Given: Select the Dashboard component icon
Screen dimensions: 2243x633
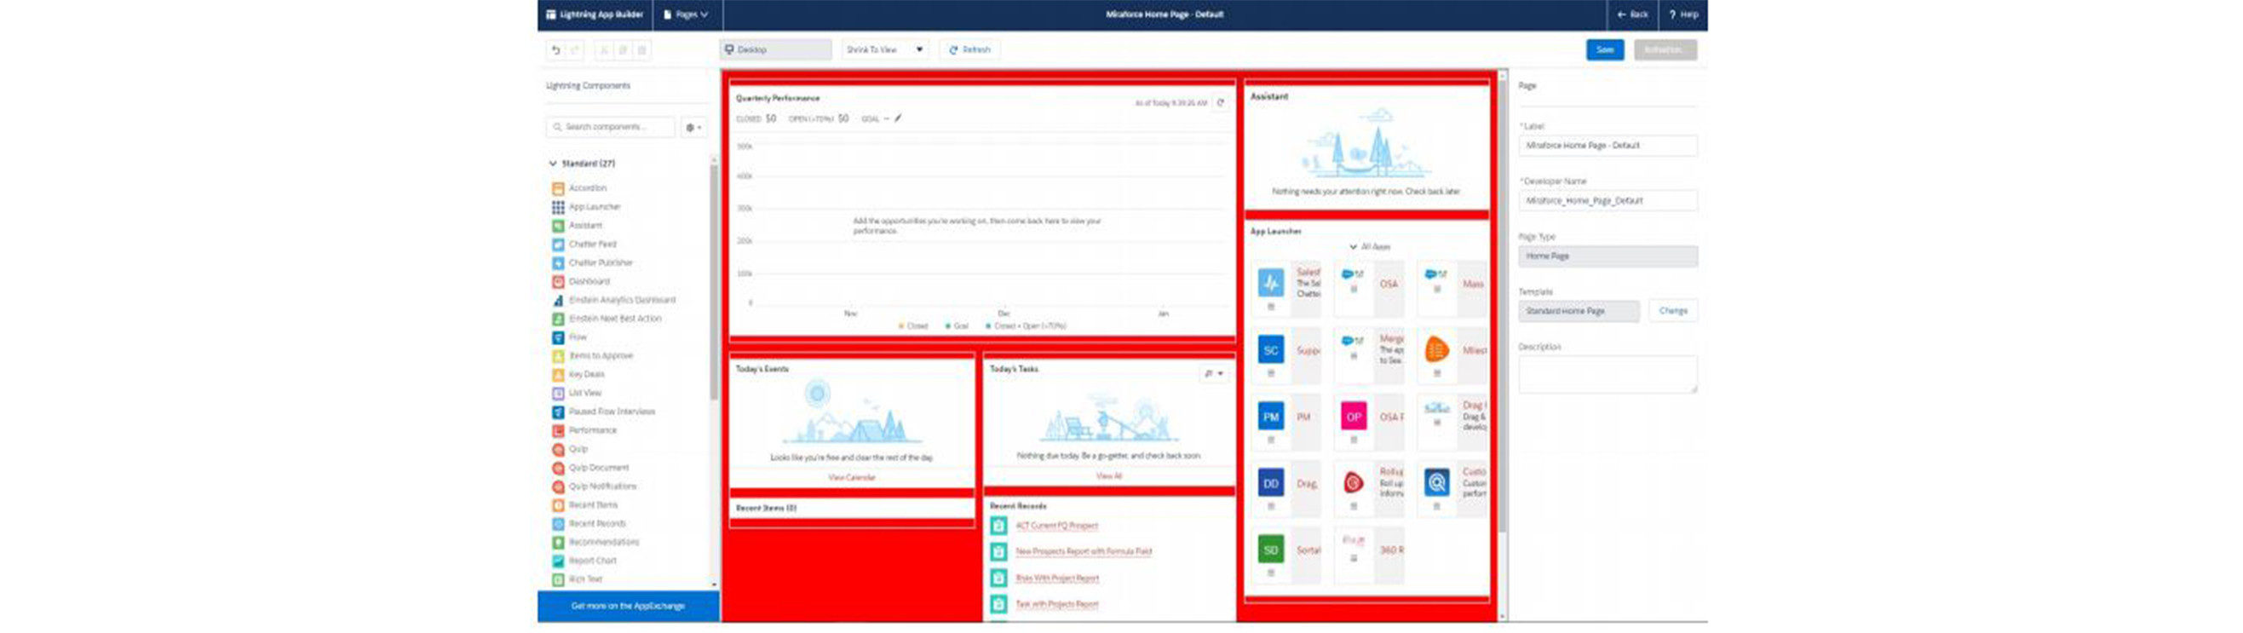Looking at the screenshot, I should 558,282.
